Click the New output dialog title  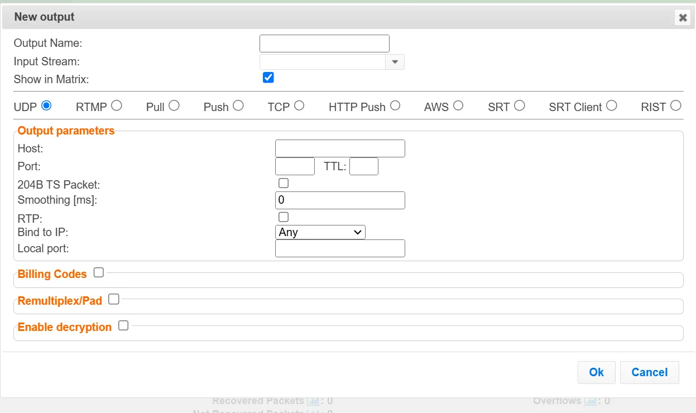click(x=45, y=17)
